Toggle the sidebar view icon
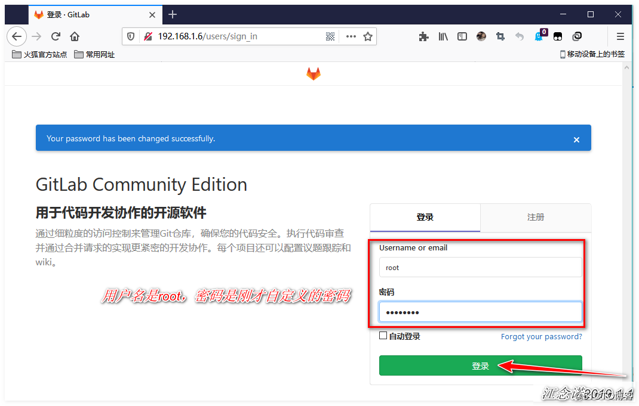 point(462,36)
